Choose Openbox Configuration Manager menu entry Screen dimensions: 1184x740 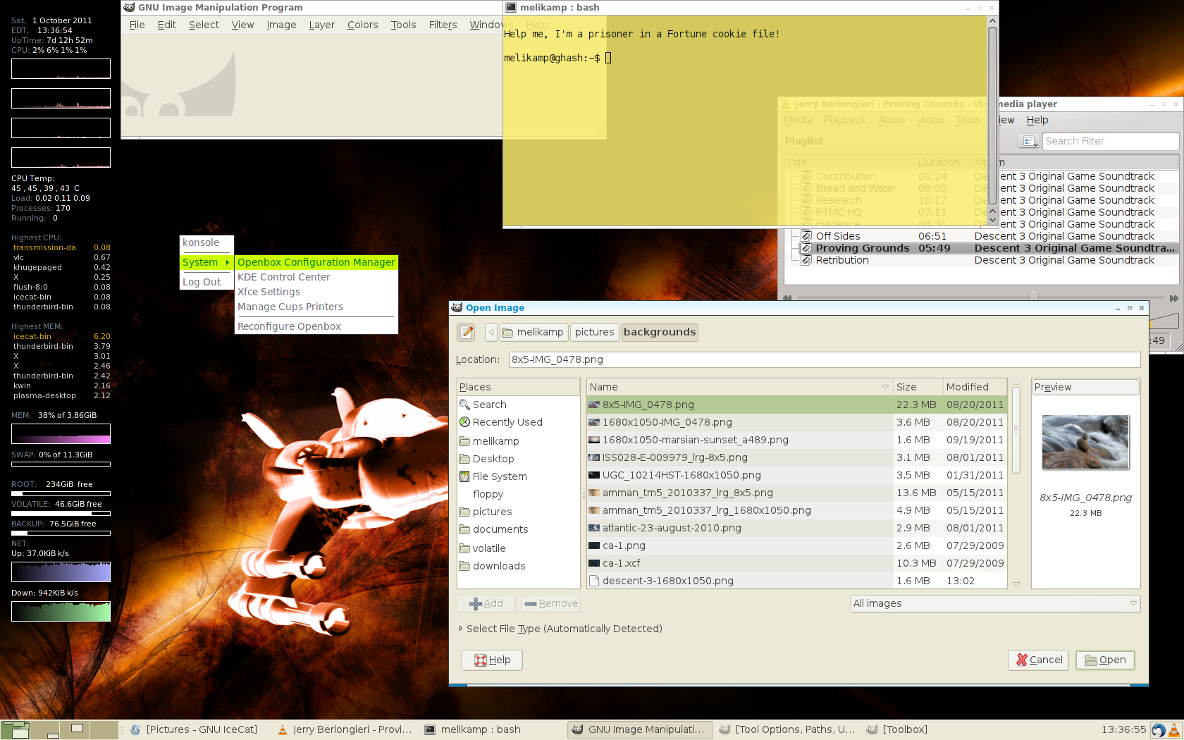coord(316,262)
